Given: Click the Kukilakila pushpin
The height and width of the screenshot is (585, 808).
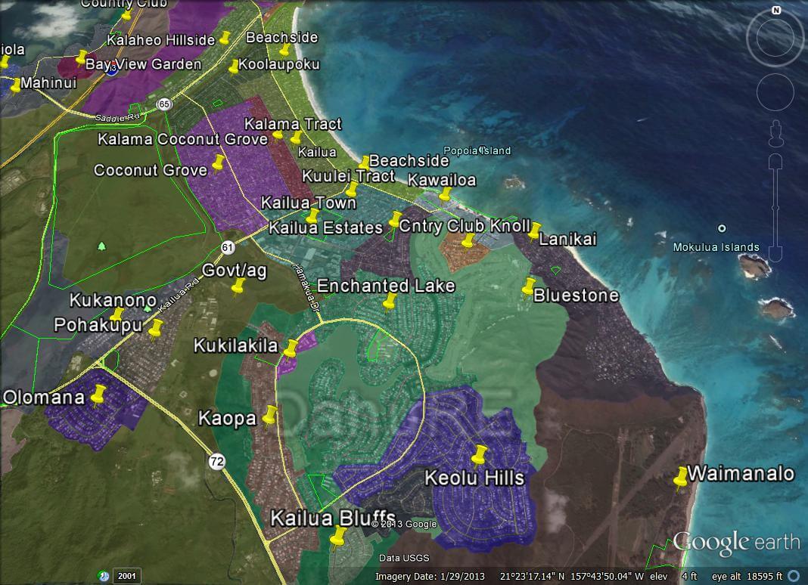Looking at the screenshot, I should point(291,348).
